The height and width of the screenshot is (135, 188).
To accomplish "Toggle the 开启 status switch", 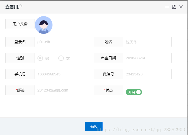I will coord(134,92).
